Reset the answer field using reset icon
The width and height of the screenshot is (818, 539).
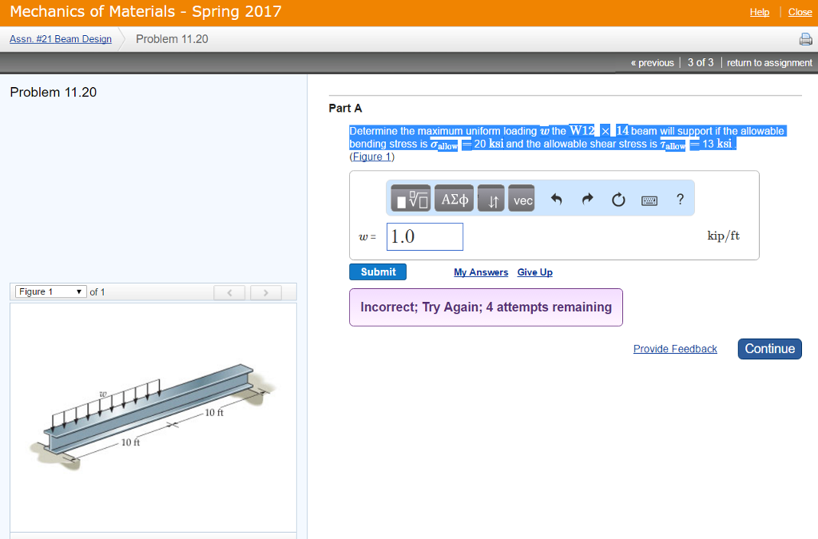[x=617, y=199]
